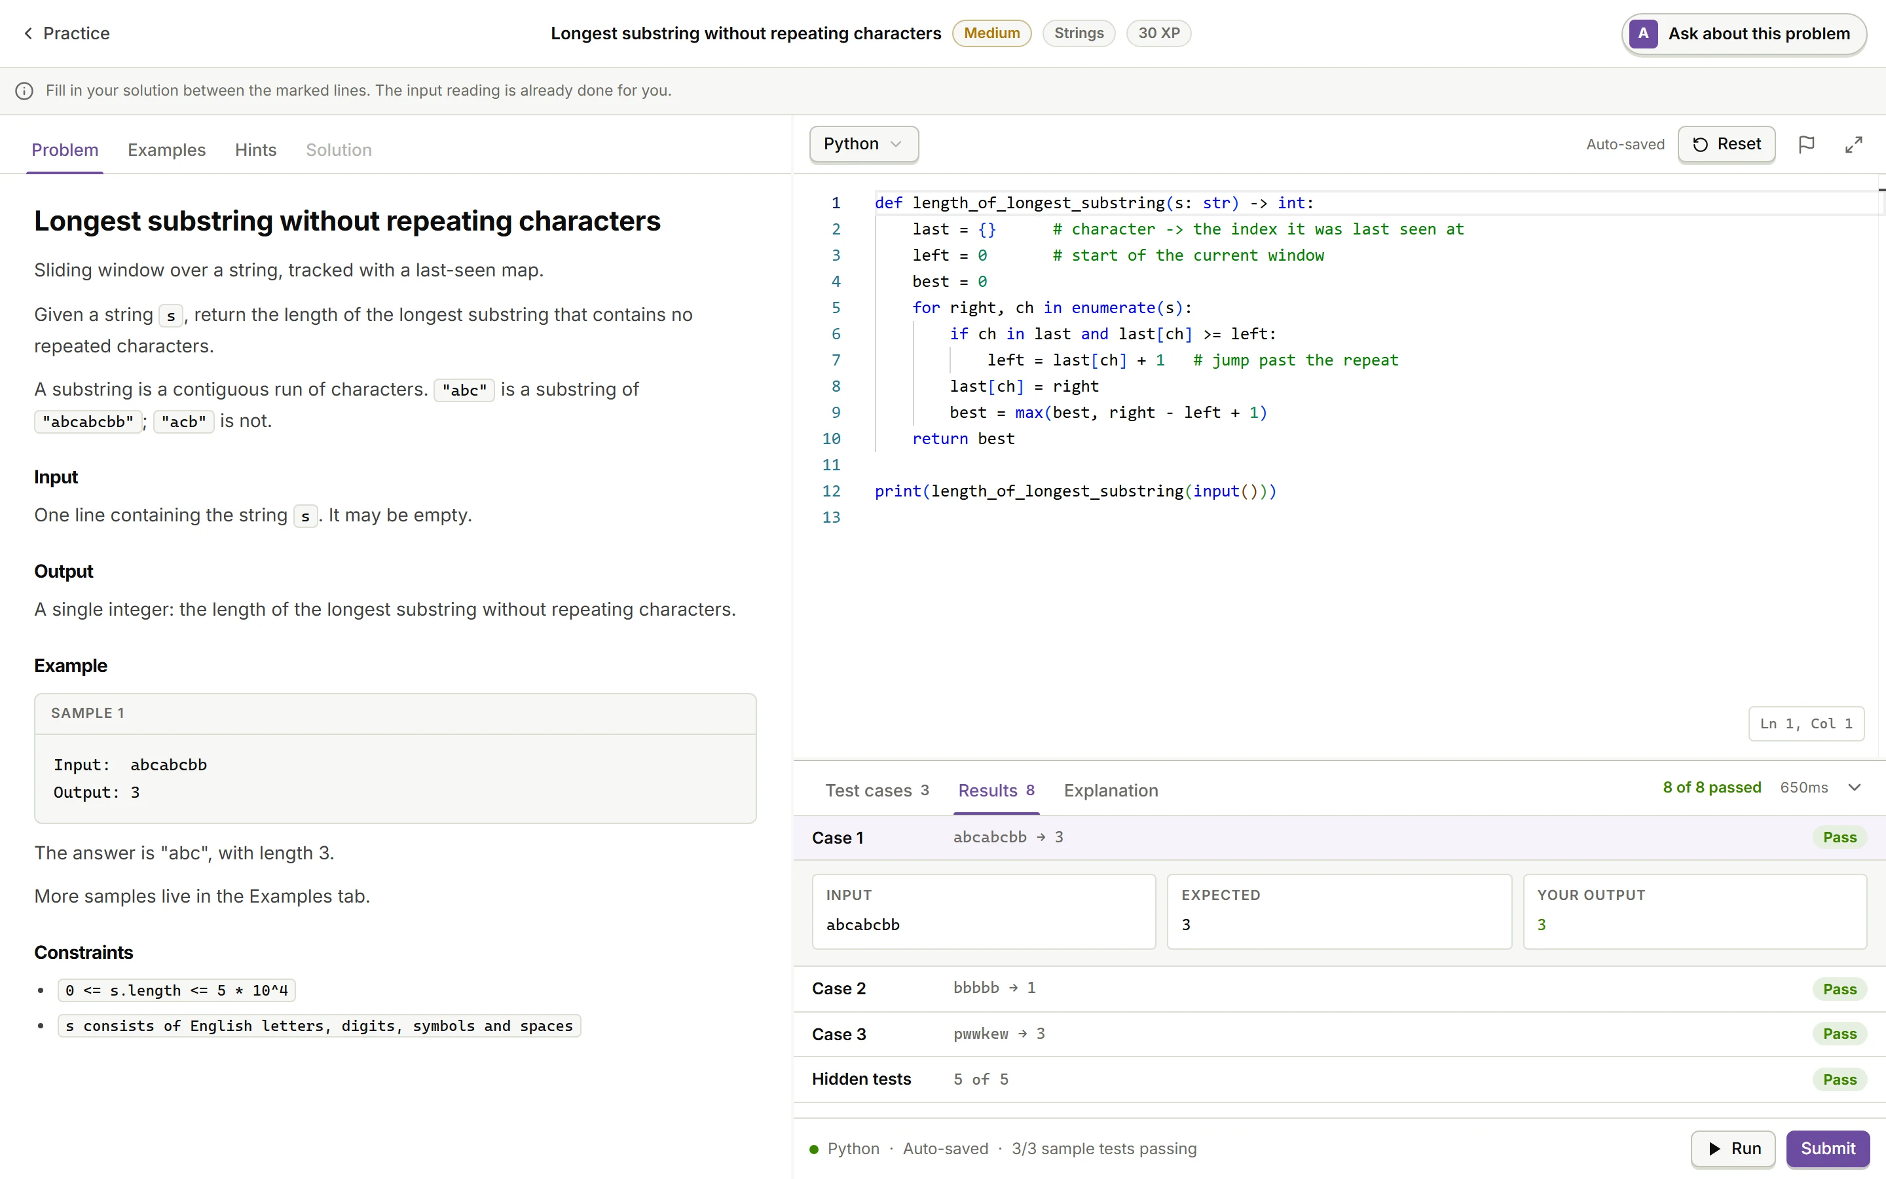Image resolution: width=1886 pixels, height=1179 pixels.
Task: Click the EXPECTED value box
Action: coord(1339,912)
